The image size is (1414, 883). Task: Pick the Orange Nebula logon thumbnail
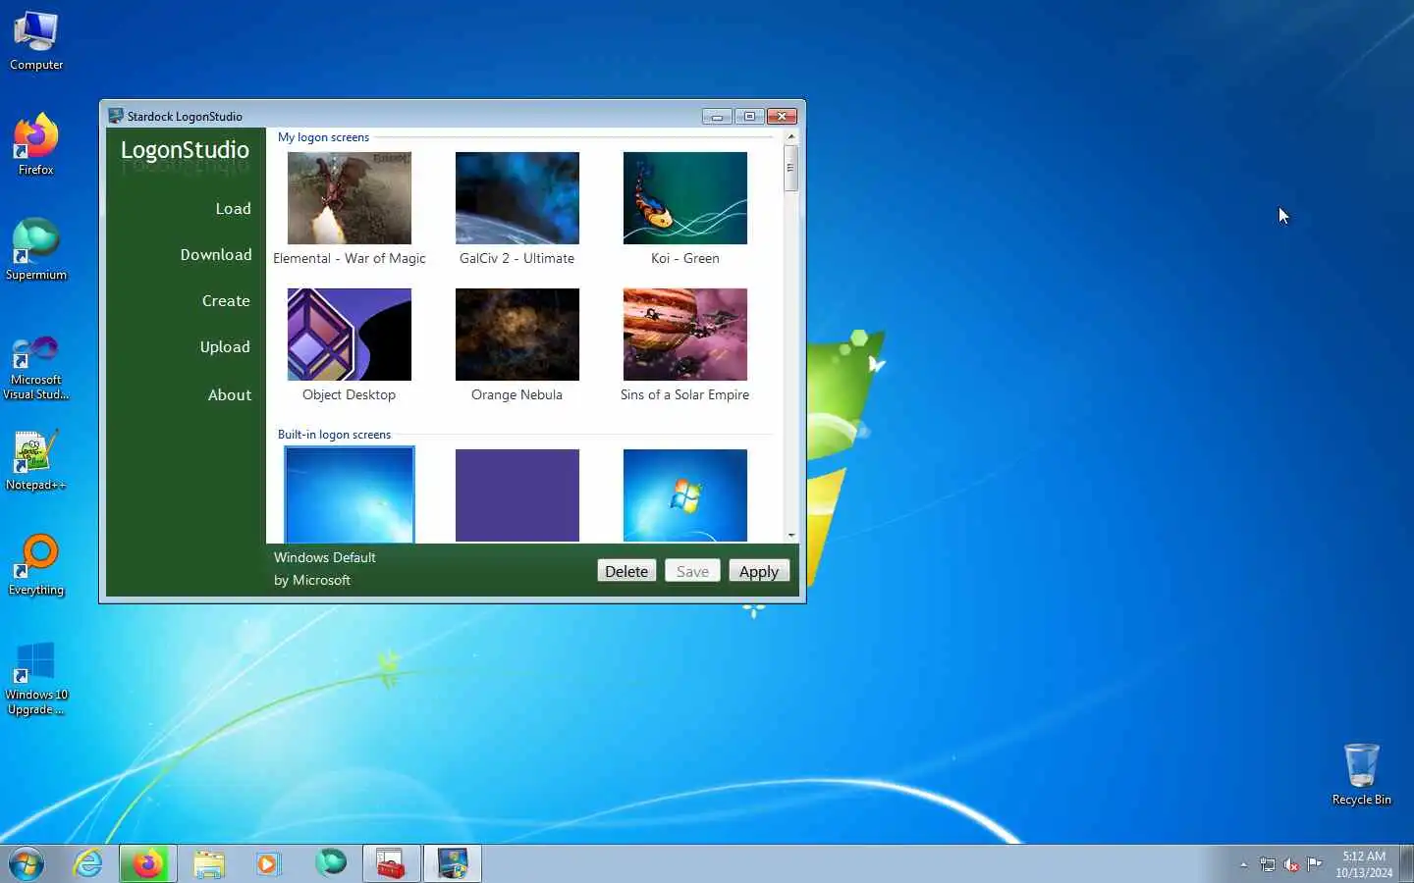517,335
